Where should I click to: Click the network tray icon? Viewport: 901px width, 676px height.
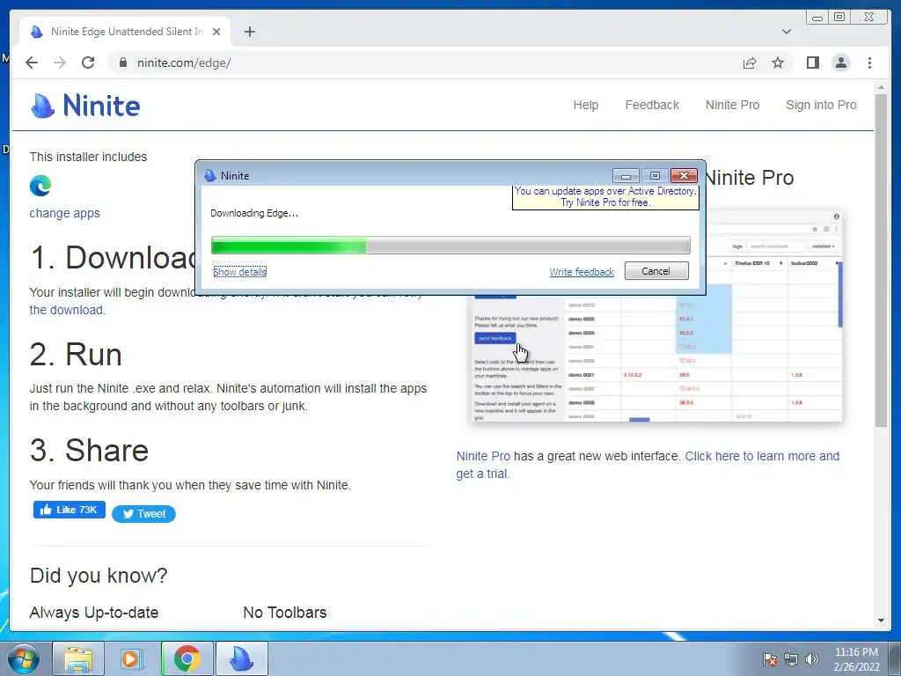(x=791, y=658)
